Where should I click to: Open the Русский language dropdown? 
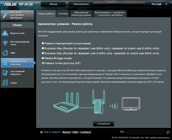(157, 4)
